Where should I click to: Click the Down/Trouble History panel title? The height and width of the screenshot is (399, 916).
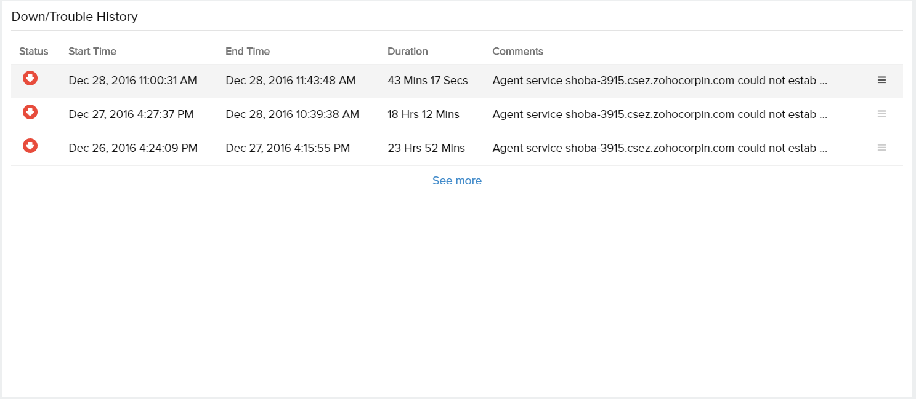tap(75, 17)
